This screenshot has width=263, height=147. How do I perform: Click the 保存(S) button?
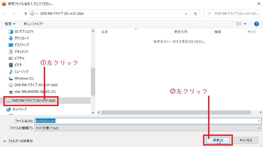pos(218,140)
